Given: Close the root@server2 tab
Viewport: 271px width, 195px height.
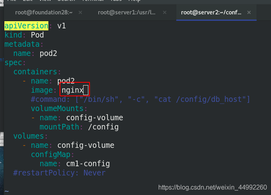Looking at the screenshot, I should pyautogui.click(x=249, y=12).
